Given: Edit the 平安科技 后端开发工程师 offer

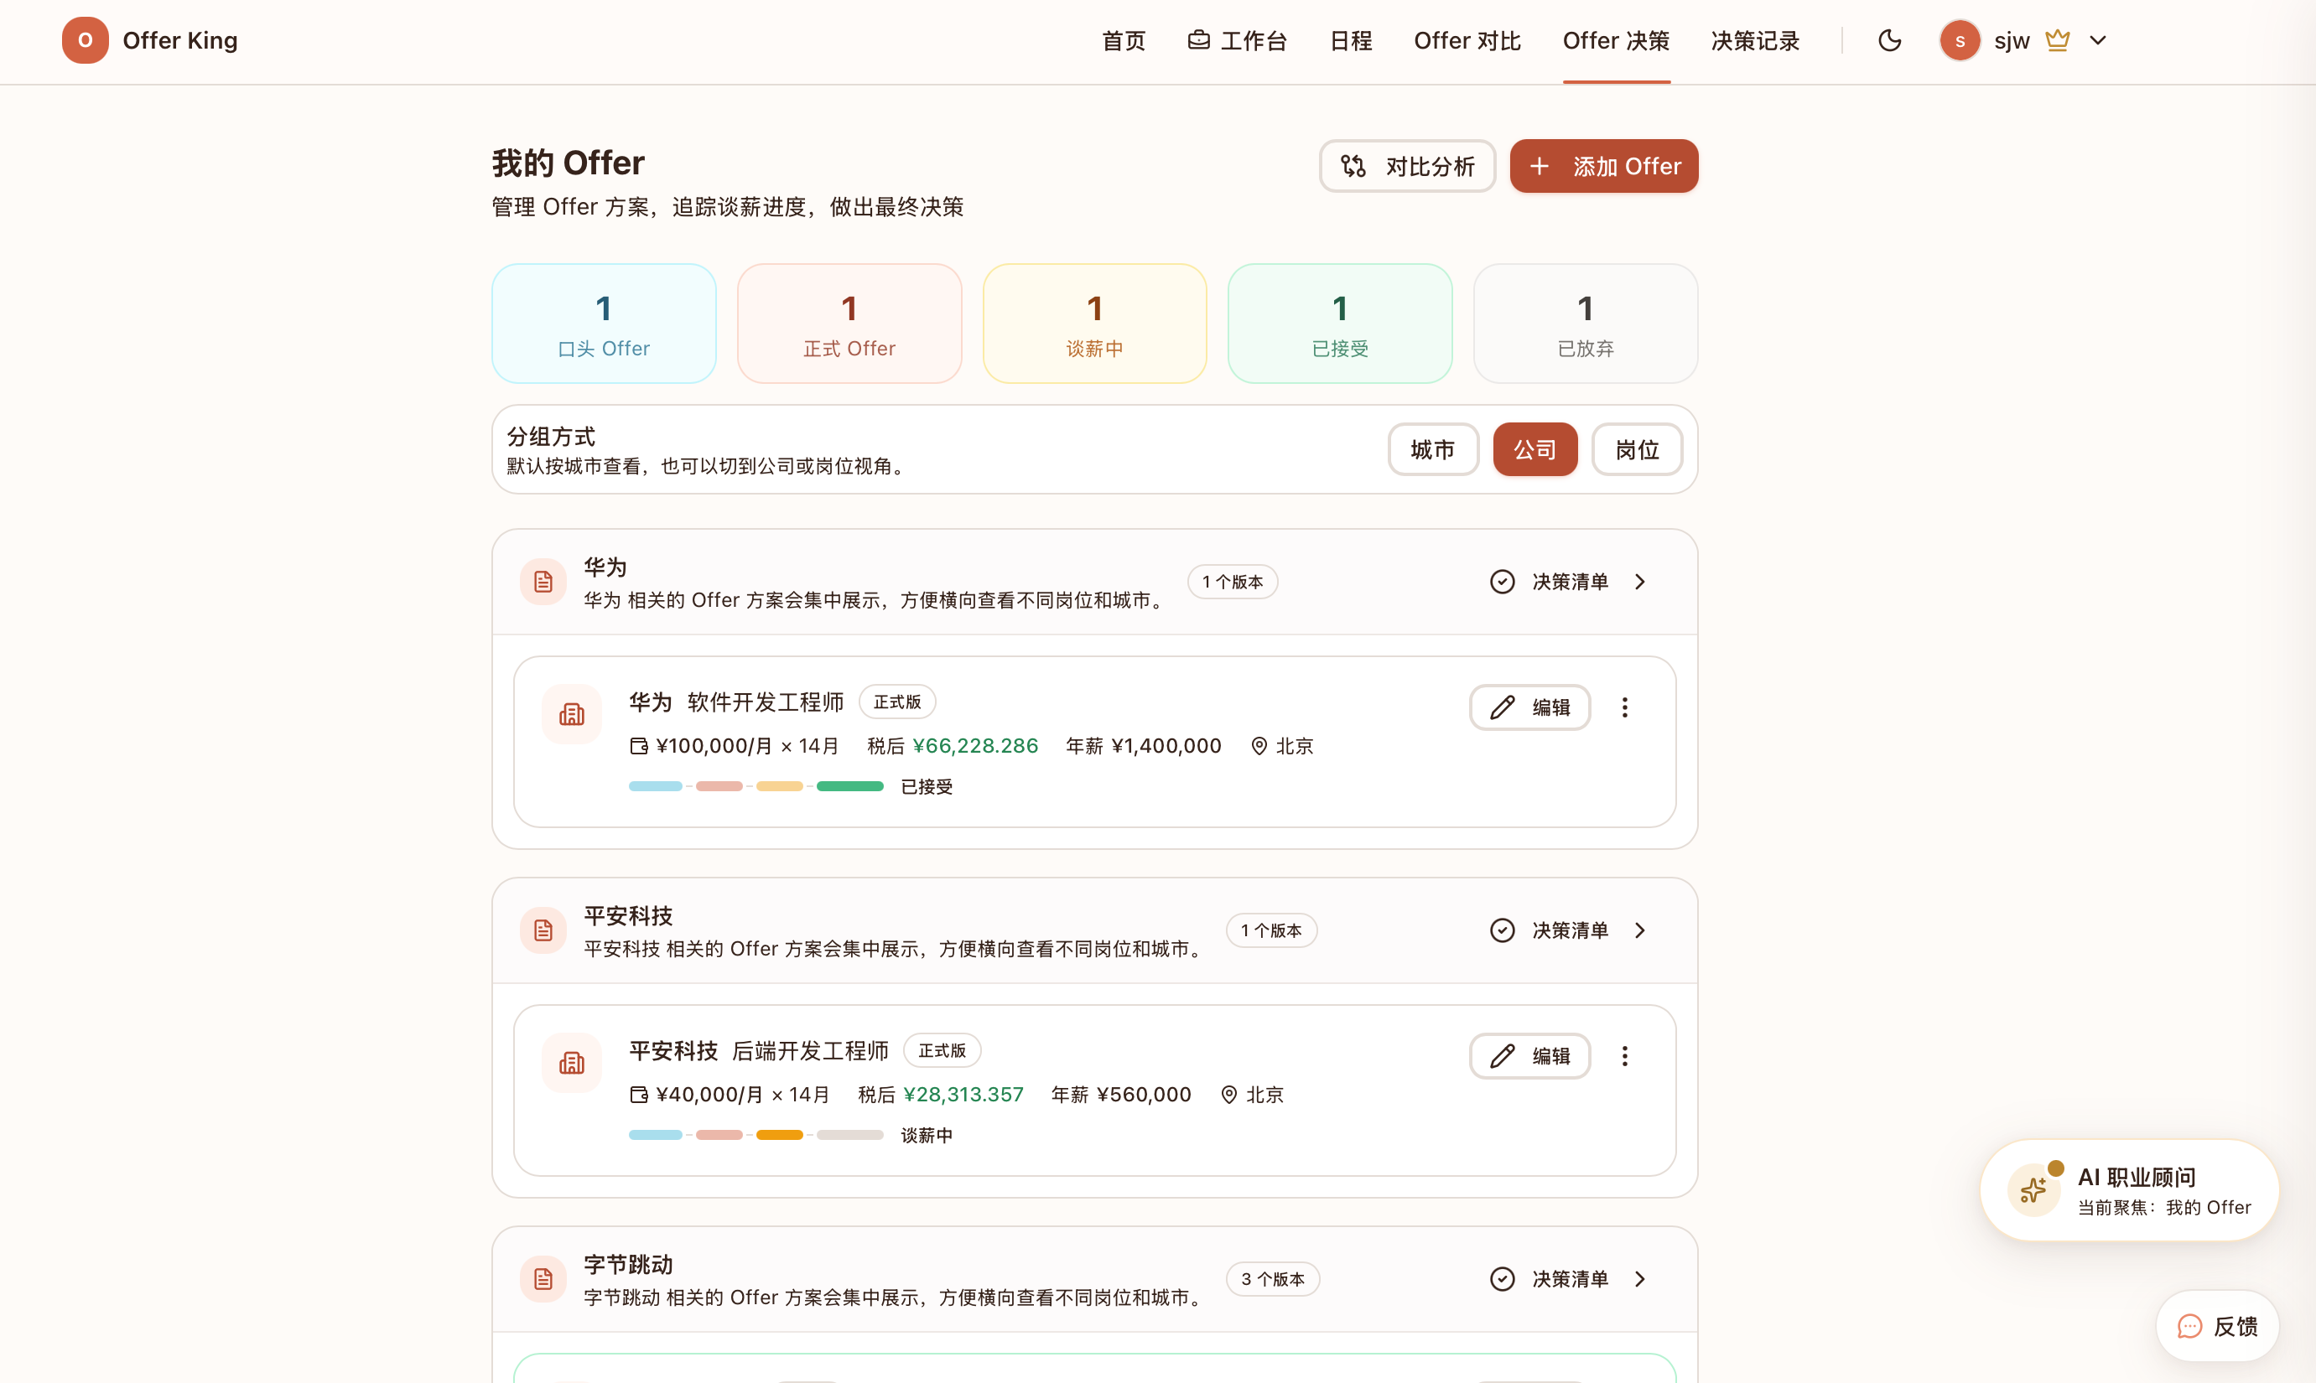Looking at the screenshot, I should [x=1529, y=1056].
